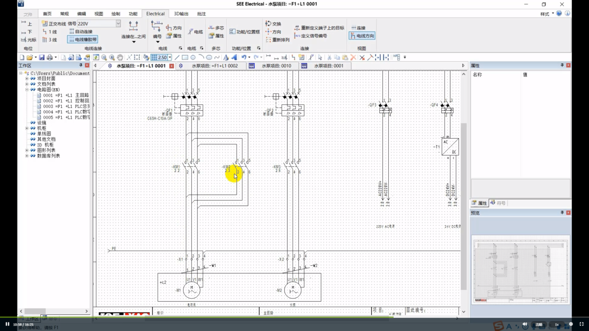Image resolution: width=589 pixels, height=331 pixels.
Task: Expand the 项目封面 tree node
Action: pos(27,78)
